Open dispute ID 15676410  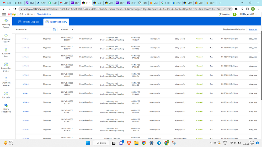25,102
